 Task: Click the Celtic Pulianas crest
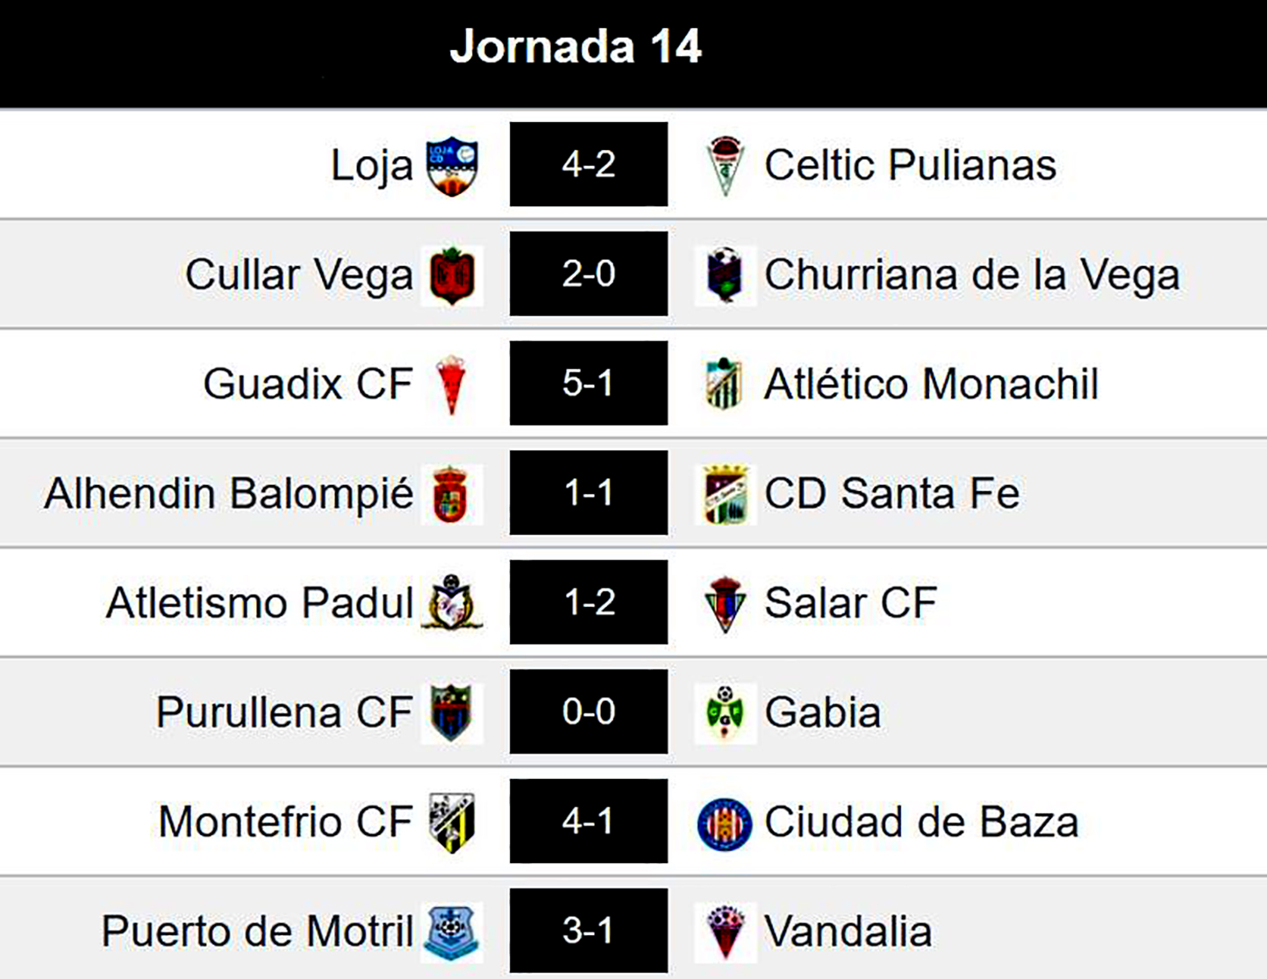[x=725, y=166]
